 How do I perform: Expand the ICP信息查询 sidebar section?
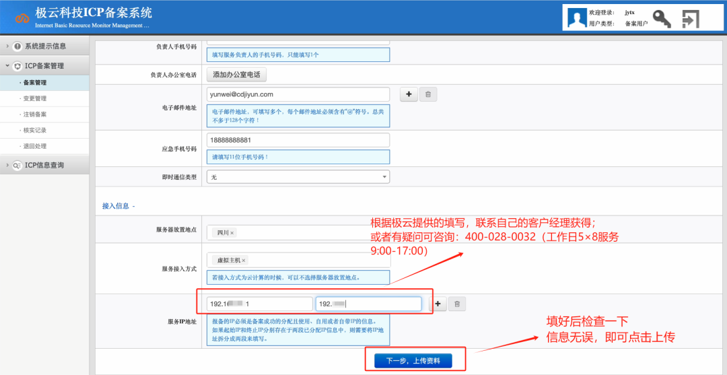(44, 165)
